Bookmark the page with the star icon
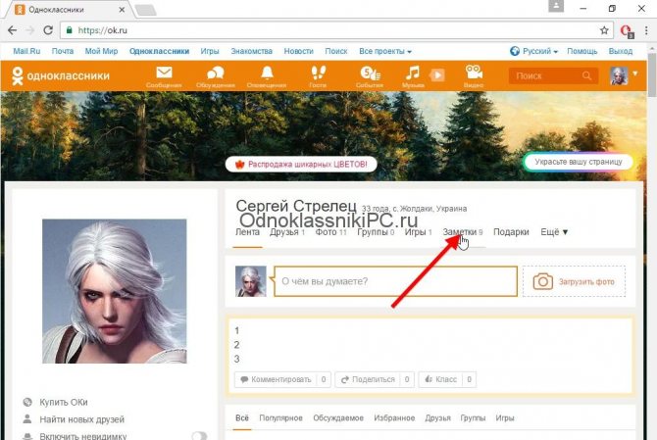657x440 pixels. point(604,30)
